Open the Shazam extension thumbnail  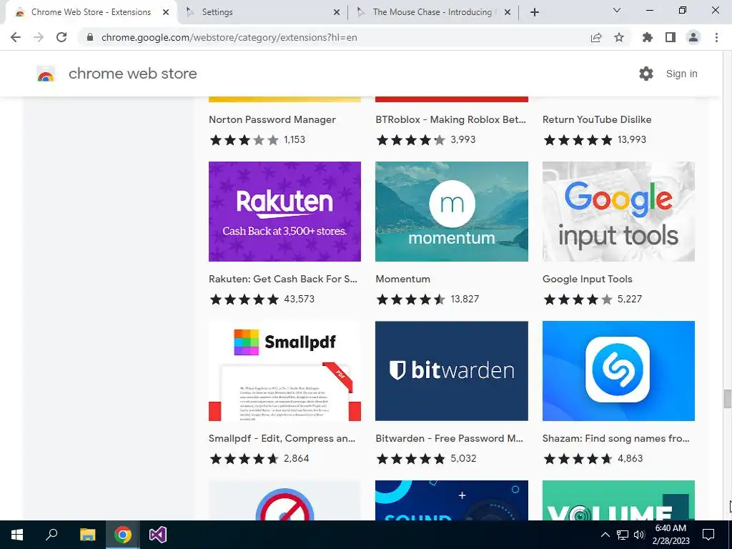[x=618, y=371]
